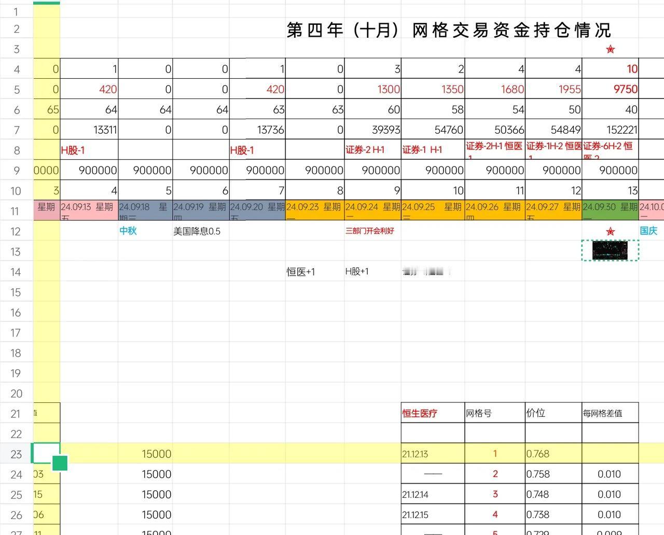
Task: Select the cell containing 13311
Action: coord(89,130)
